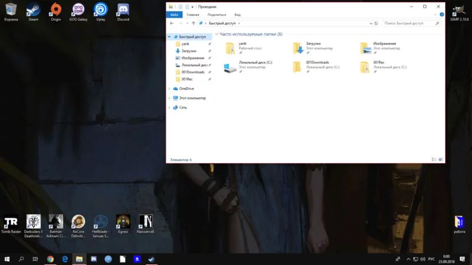Click Explorer's Up one level arrow
472x265 pixels.
[x=194, y=23]
